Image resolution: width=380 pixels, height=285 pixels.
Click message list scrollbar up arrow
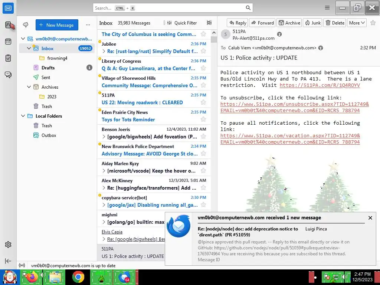pos(214,33)
